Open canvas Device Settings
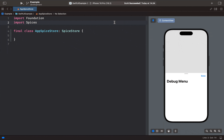 coord(169,131)
